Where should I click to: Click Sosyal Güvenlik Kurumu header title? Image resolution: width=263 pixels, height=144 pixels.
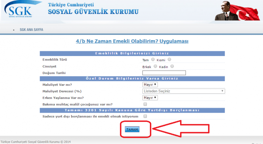point(93,12)
